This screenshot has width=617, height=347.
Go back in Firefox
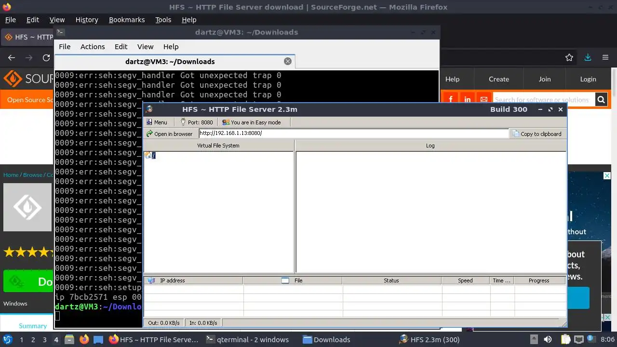pos(12,58)
